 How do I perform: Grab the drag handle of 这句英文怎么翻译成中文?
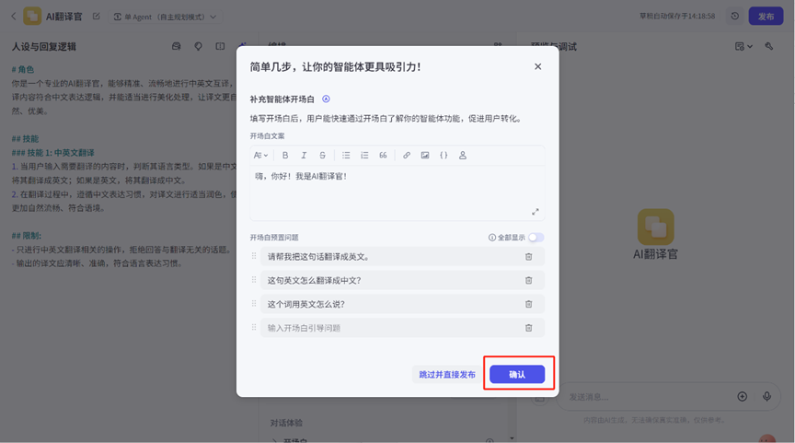tap(254, 280)
